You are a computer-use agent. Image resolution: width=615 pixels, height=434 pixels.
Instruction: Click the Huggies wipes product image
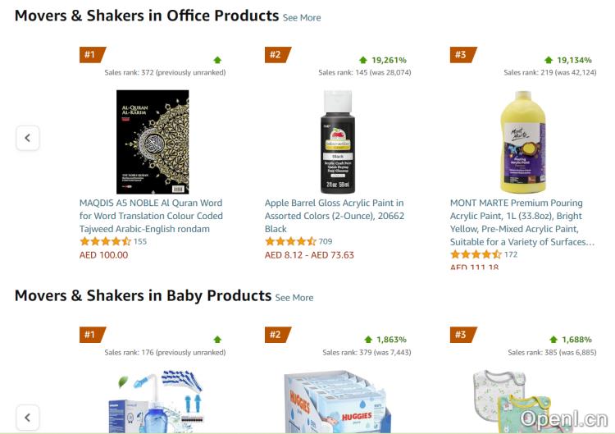(337, 402)
